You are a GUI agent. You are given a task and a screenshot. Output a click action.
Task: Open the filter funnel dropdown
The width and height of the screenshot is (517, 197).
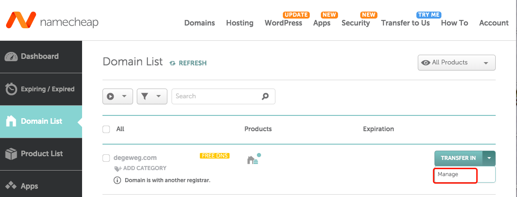152,96
